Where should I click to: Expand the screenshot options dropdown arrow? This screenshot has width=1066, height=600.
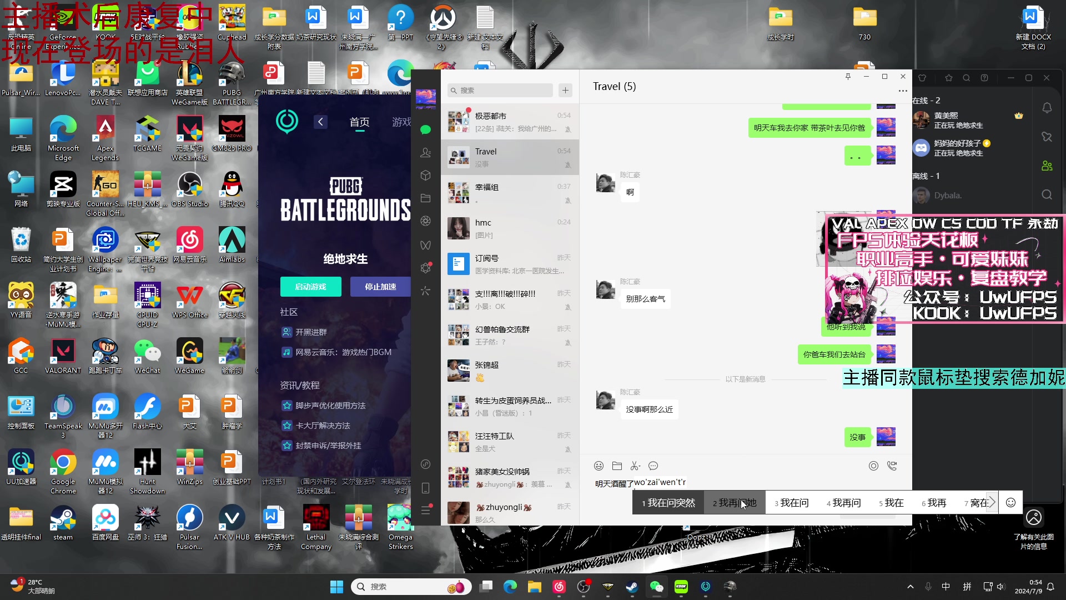[640, 466]
